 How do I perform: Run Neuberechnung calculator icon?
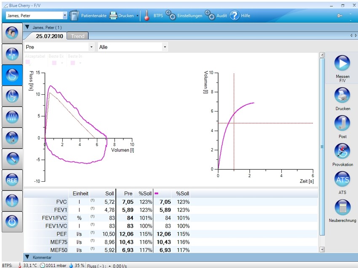point(342,208)
